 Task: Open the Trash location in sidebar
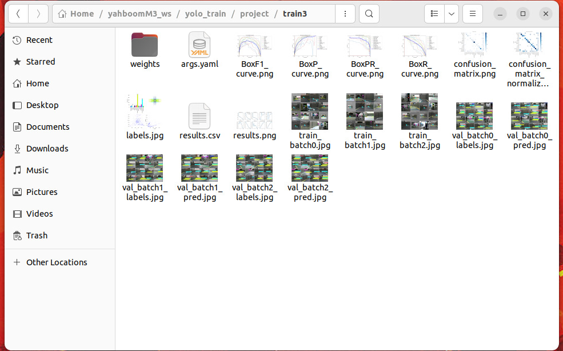(x=37, y=236)
